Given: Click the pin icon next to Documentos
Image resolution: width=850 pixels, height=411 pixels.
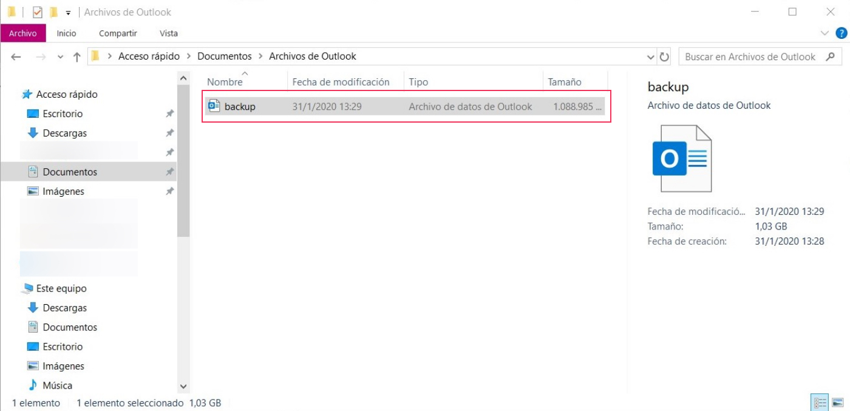Looking at the screenshot, I should point(170,172).
